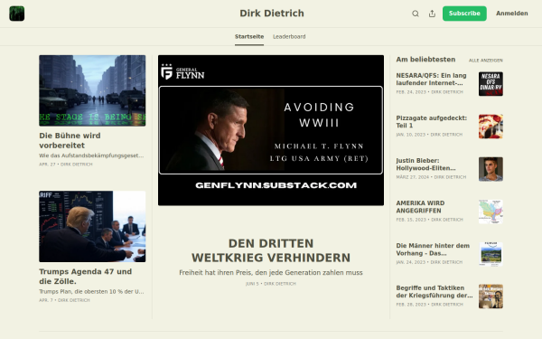Image resolution: width=542 pixels, height=339 pixels.
Task: Open article NESARA/QFS: Ein lang laufender Internet
Action: pos(431,80)
